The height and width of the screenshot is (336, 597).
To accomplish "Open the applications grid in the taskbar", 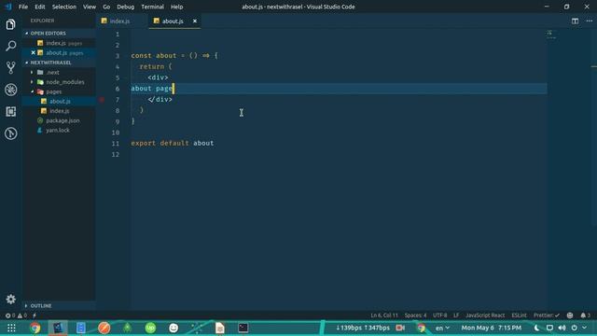I will click(11, 328).
